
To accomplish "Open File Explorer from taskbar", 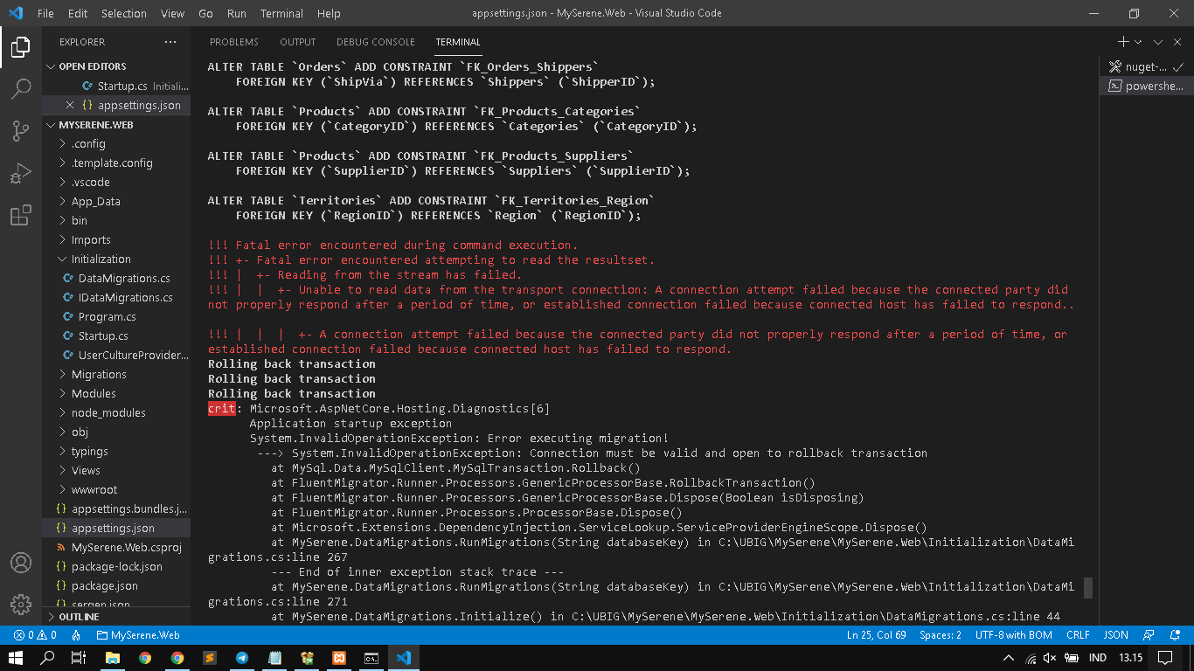I will 113,658.
